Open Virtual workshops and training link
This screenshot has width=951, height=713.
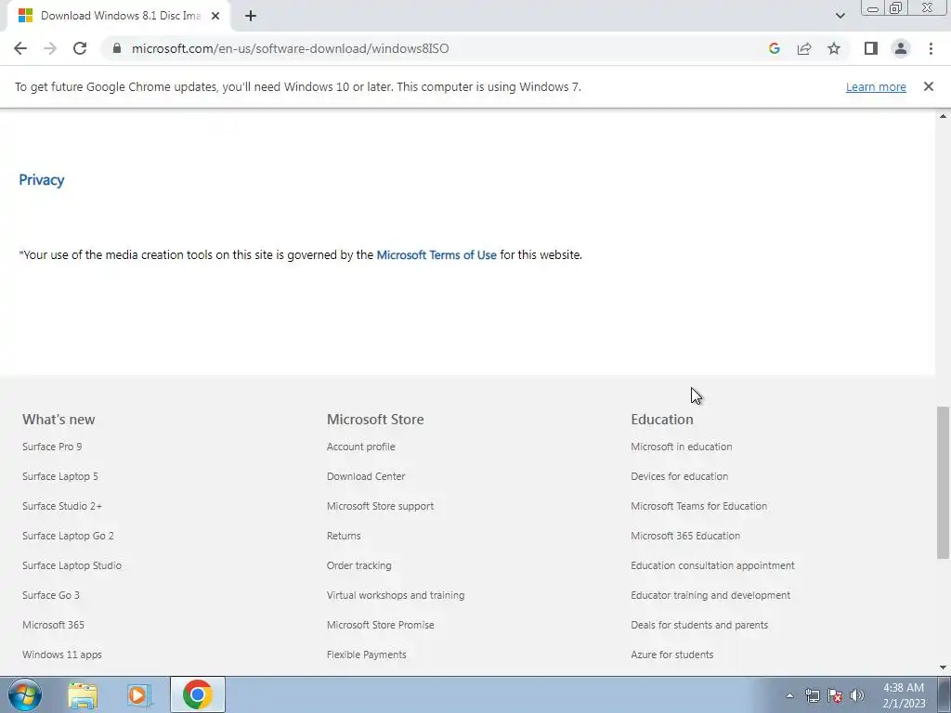[x=396, y=595]
